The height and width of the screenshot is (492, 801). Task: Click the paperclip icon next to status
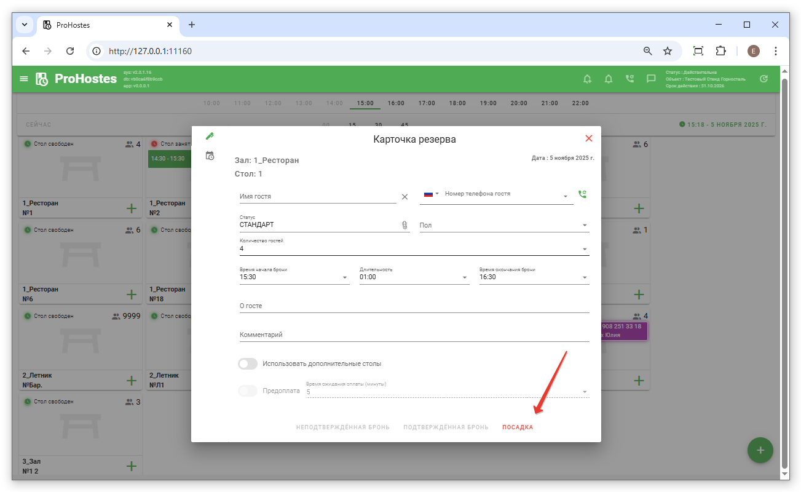click(404, 225)
